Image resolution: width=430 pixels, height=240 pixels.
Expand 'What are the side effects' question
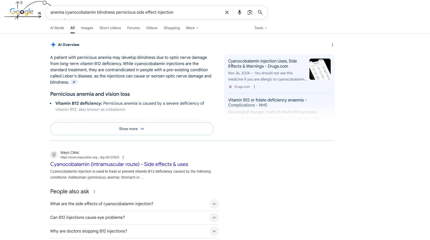(135, 204)
